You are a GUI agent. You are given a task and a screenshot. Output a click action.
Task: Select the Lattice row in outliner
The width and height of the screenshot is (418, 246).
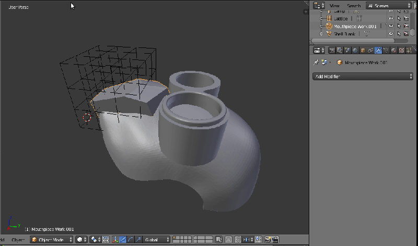coord(341,18)
